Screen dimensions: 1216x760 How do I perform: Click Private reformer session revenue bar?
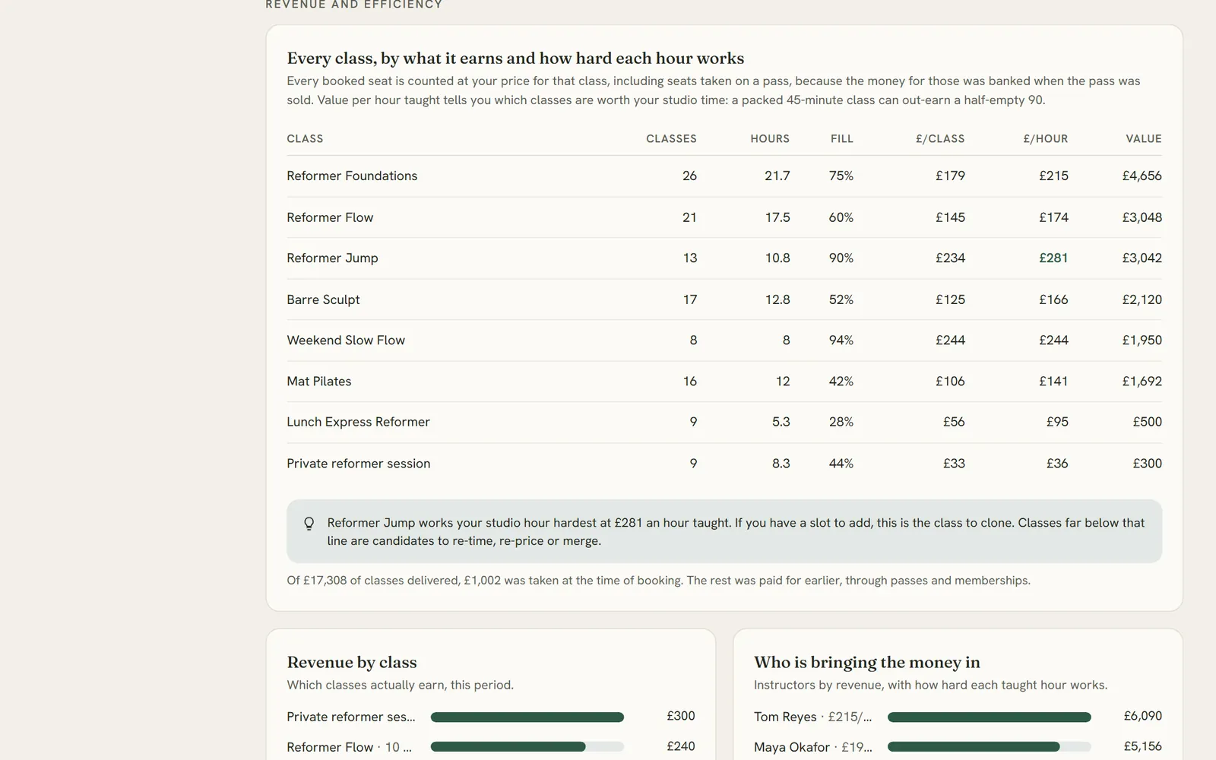click(527, 717)
